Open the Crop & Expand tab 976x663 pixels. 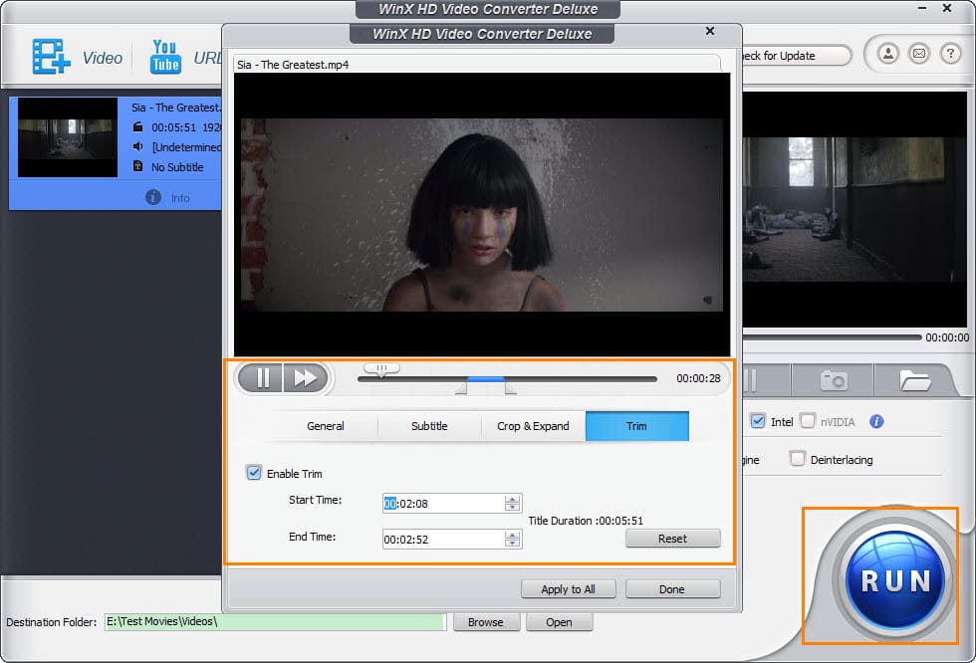[533, 426]
